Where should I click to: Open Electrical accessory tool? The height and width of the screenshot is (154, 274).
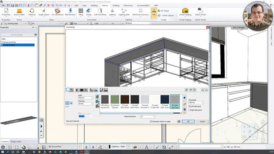[140, 12]
